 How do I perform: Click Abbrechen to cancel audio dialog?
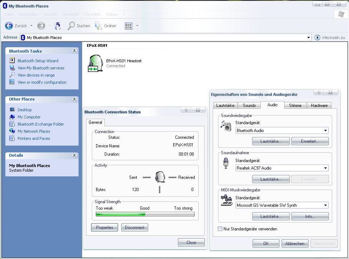(x=295, y=244)
